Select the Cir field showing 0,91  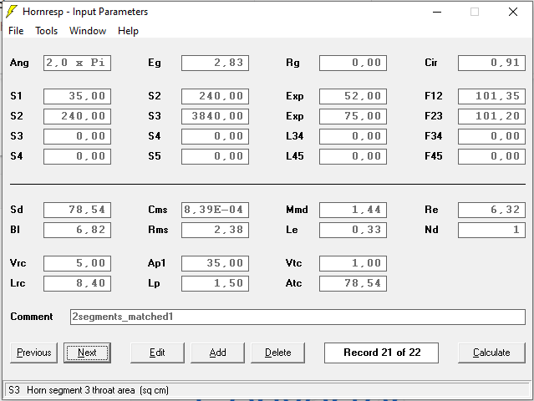pyautogui.click(x=491, y=63)
